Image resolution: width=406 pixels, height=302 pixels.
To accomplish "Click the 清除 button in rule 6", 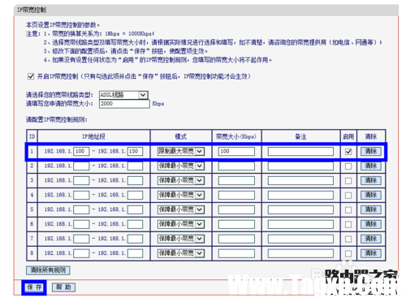I will (371, 224).
